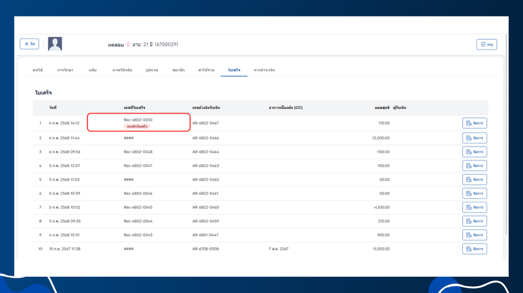Open จัดการ options for row AR-6802-0466
Screen dimensions: 523x293
pos(475,138)
